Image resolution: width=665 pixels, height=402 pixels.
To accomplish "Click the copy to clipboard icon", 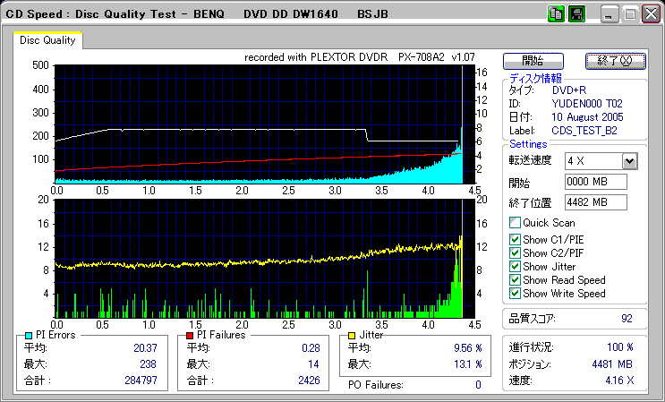I will pyautogui.click(x=557, y=14).
